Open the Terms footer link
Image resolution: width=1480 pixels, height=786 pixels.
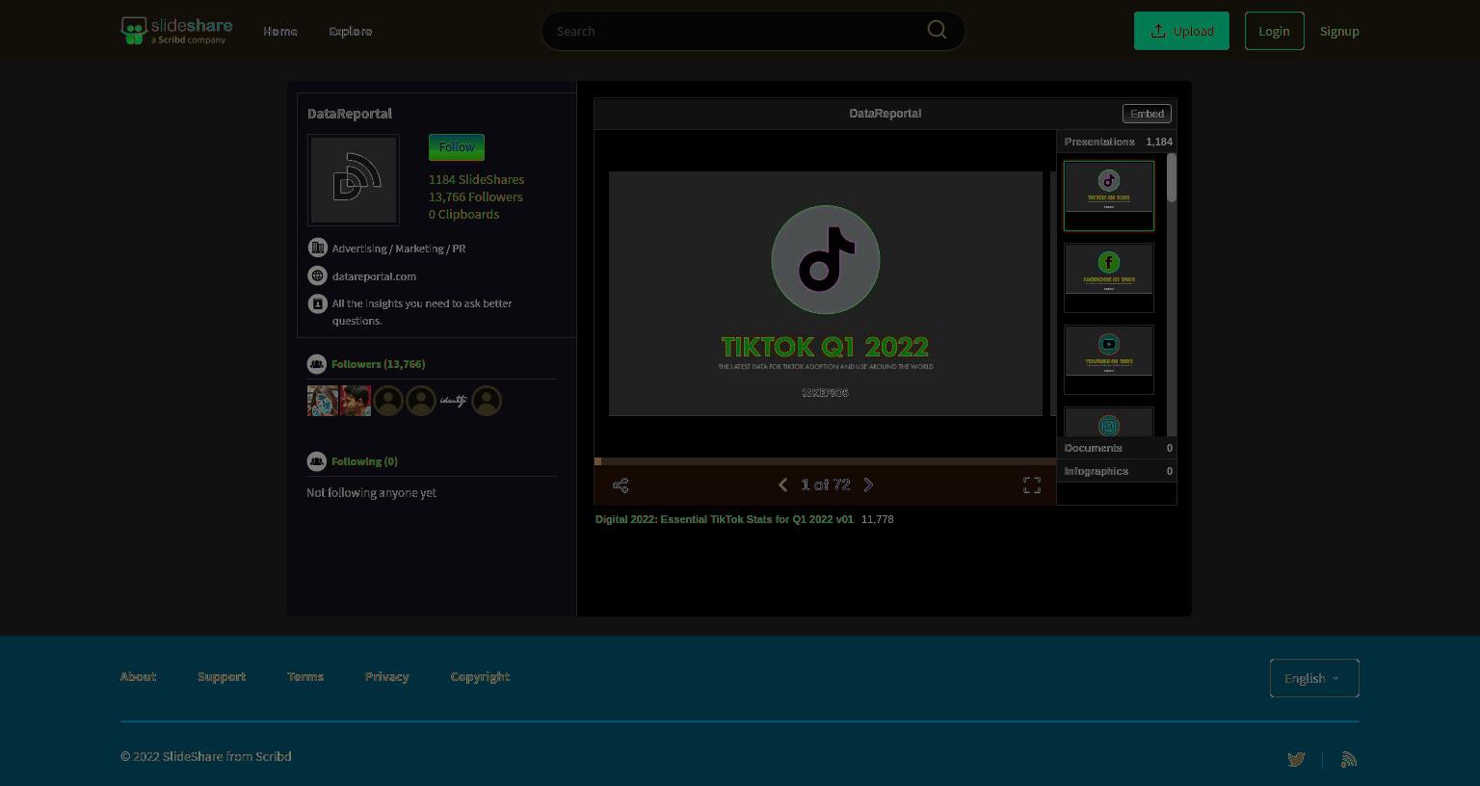click(305, 677)
